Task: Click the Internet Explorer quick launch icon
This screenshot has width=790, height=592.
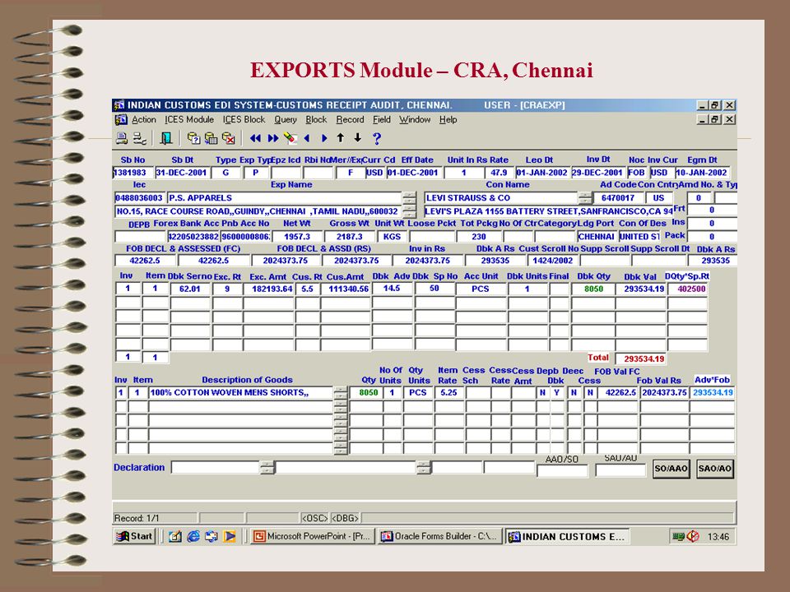Action: [x=193, y=537]
